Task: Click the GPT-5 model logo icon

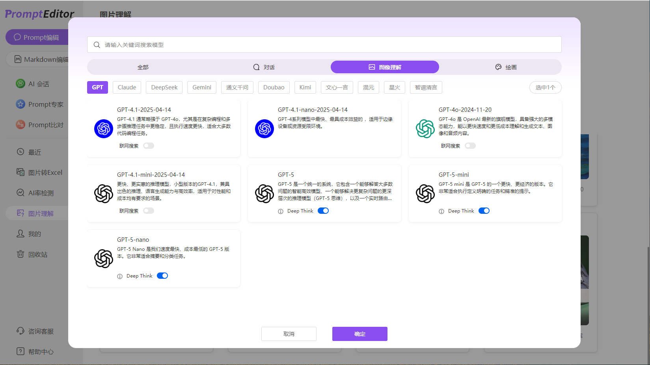Action: point(264,194)
